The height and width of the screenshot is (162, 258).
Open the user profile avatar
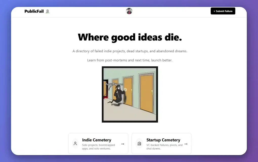coord(129,11)
